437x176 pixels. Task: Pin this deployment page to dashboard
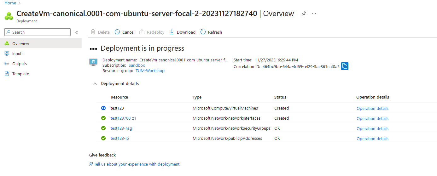pos(304,14)
